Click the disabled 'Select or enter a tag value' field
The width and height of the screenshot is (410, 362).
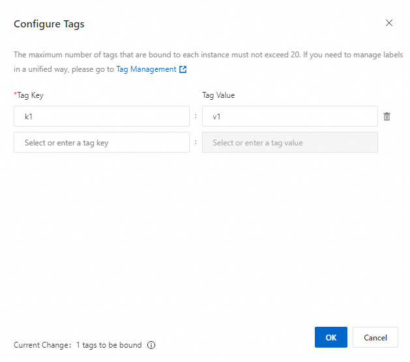point(289,142)
